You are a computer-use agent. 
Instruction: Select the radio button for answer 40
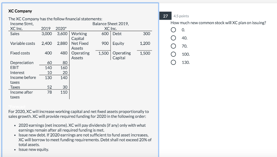click(x=173, y=38)
